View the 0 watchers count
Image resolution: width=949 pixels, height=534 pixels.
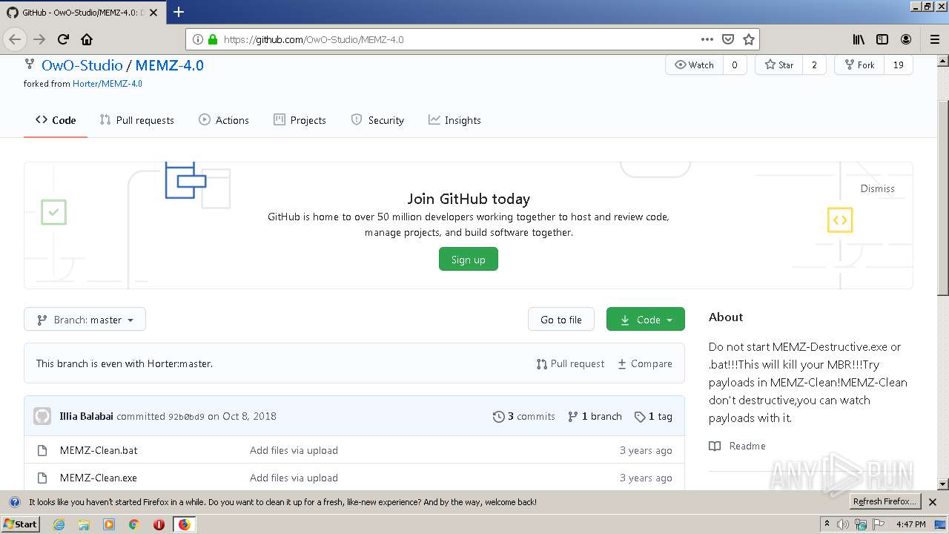735,65
